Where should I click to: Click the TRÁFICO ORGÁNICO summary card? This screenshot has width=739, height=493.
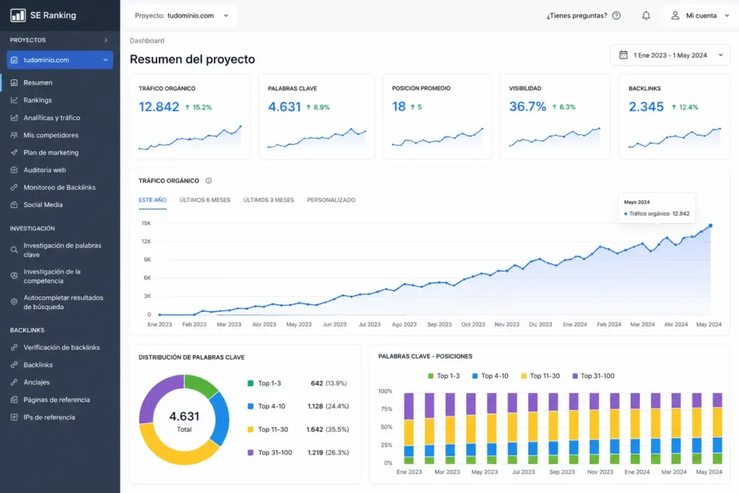(190, 116)
